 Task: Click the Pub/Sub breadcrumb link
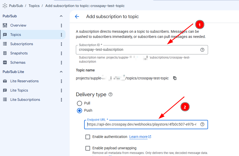click(16, 6)
